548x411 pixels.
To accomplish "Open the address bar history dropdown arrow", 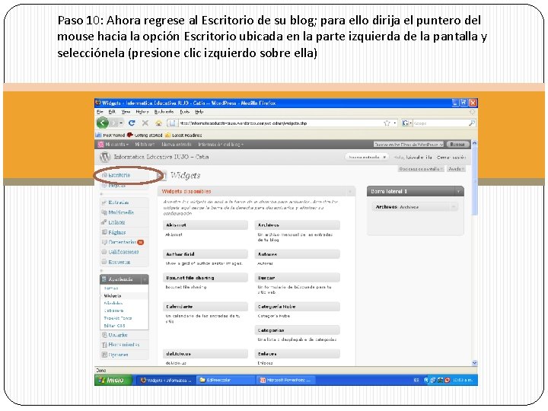I will pos(394,123).
